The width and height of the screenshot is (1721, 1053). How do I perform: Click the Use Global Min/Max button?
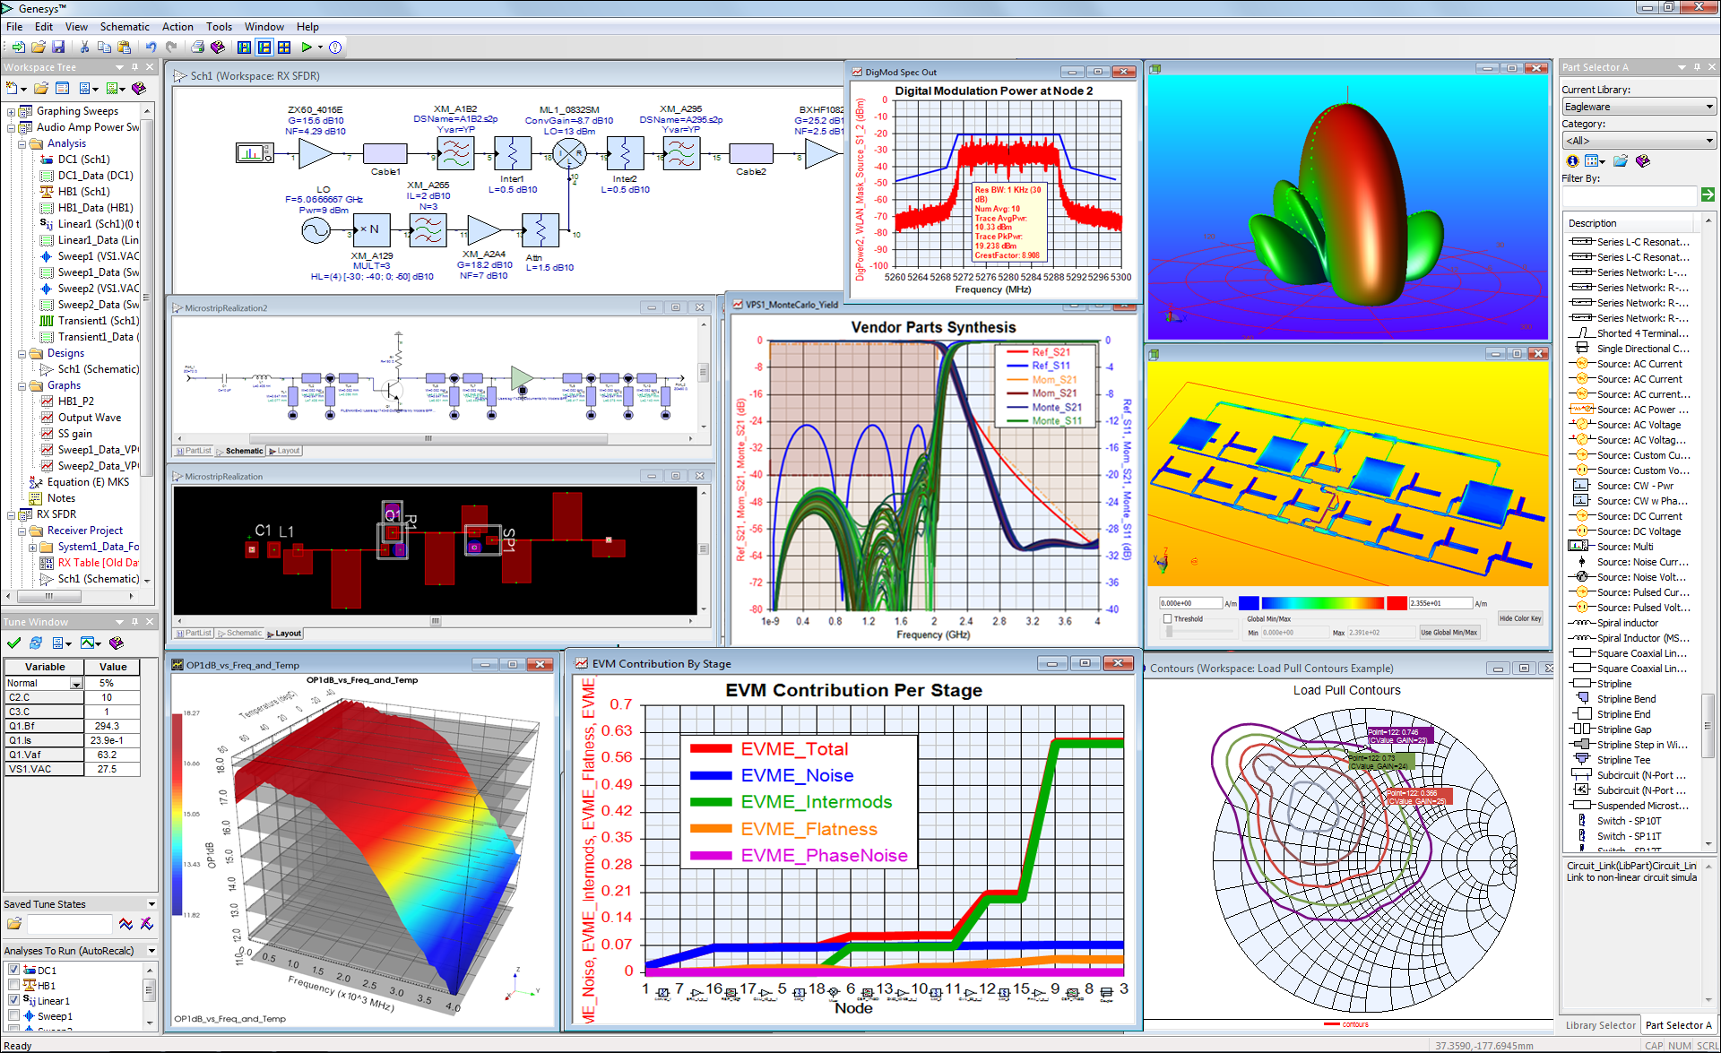(1449, 632)
